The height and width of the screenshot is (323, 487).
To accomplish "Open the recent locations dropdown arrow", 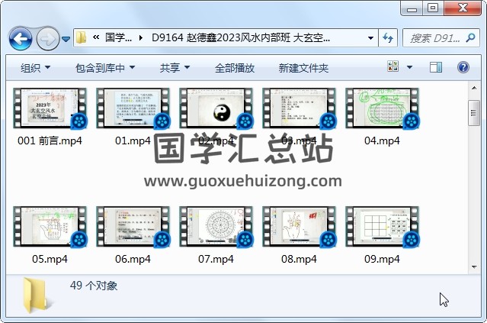I will pyautogui.click(x=66, y=39).
